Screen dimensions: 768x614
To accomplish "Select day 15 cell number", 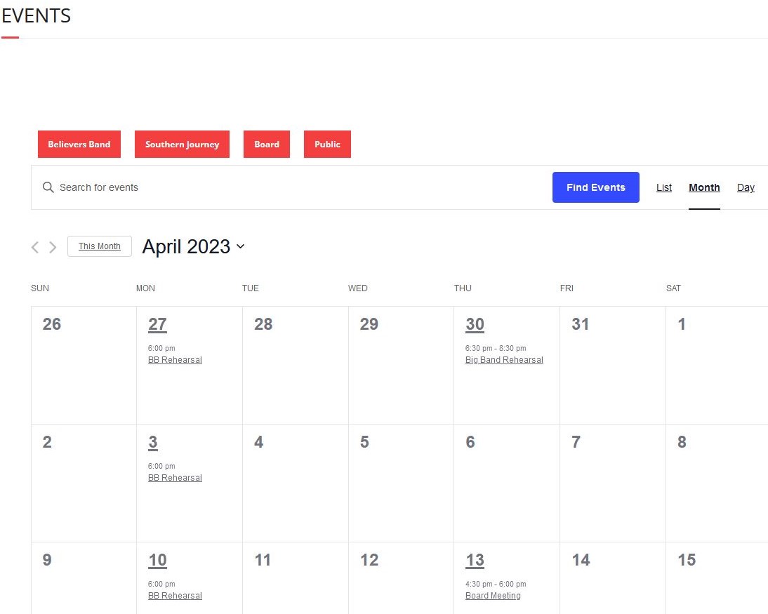I will [687, 560].
